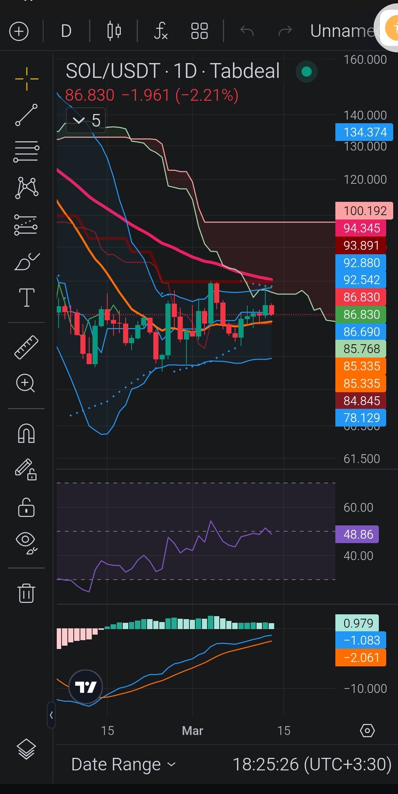Redo last chart action

285,31
